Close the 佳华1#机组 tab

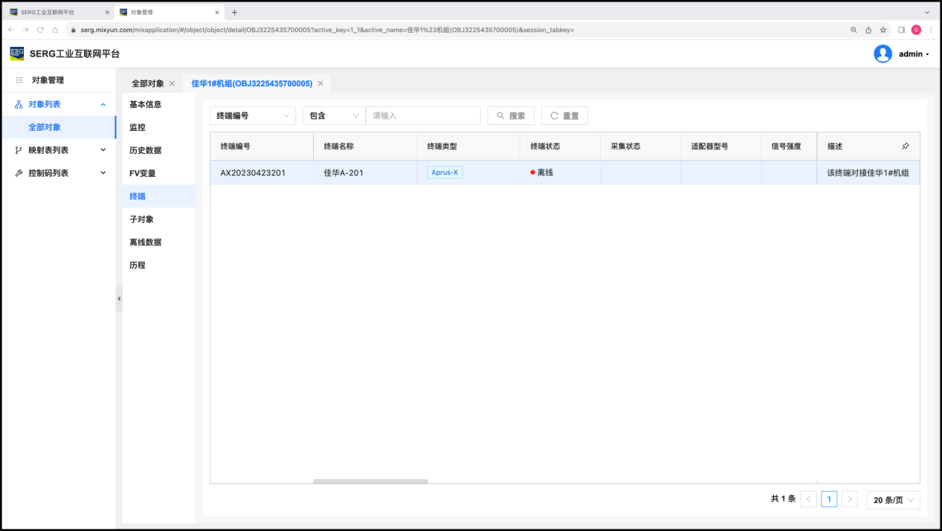click(x=320, y=83)
